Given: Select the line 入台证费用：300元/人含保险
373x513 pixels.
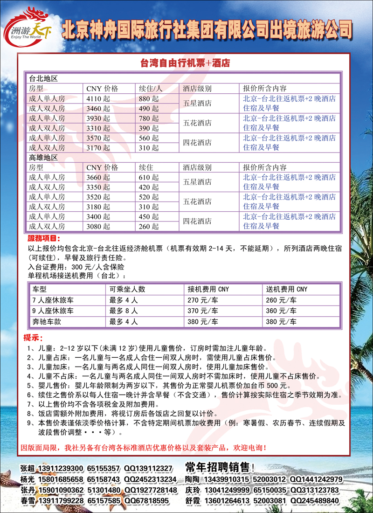Looking at the screenshot, I should coord(76,267).
